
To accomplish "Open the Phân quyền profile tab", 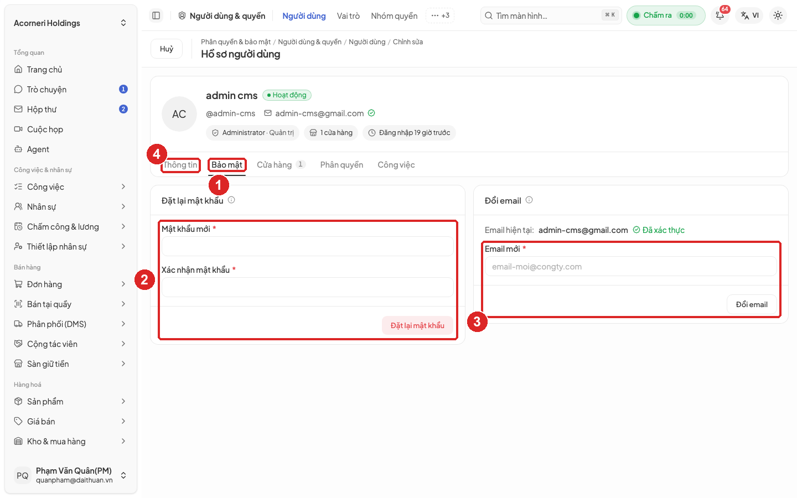I will tap(342, 165).
